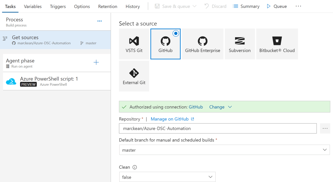Go to the History tab
Screen dimensions: 333x182
pyautogui.click(x=133, y=6)
